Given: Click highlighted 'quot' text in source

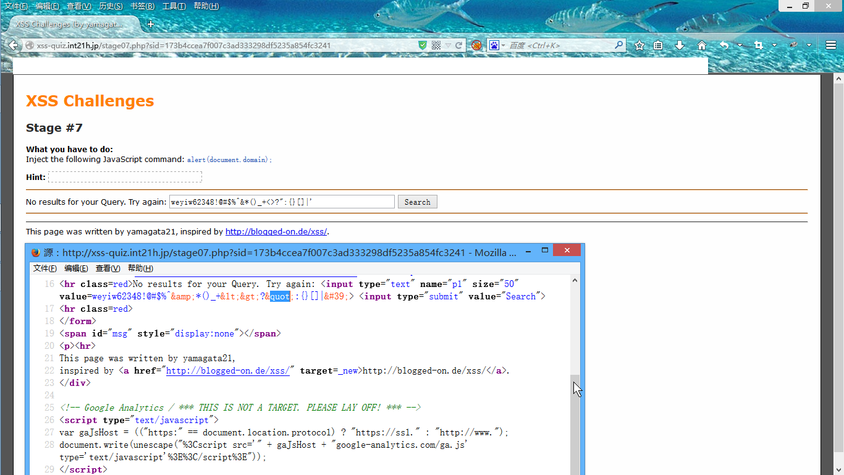Looking at the screenshot, I should pos(280,296).
